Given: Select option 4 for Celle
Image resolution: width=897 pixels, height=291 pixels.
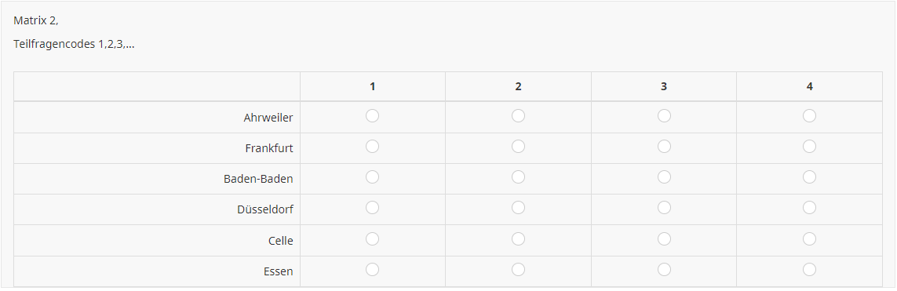Looking at the screenshot, I should 809,238.
